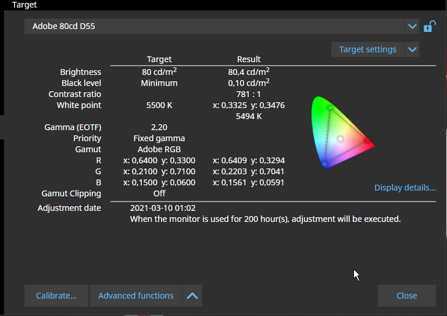The width and height of the screenshot is (447, 316).
Task: Click Advanced functions button
Action: click(x=136, y=296)
